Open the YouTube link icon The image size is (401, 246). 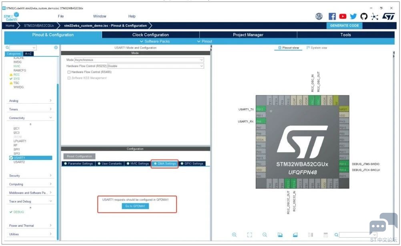pyautogui.click(x=343, y=16)
